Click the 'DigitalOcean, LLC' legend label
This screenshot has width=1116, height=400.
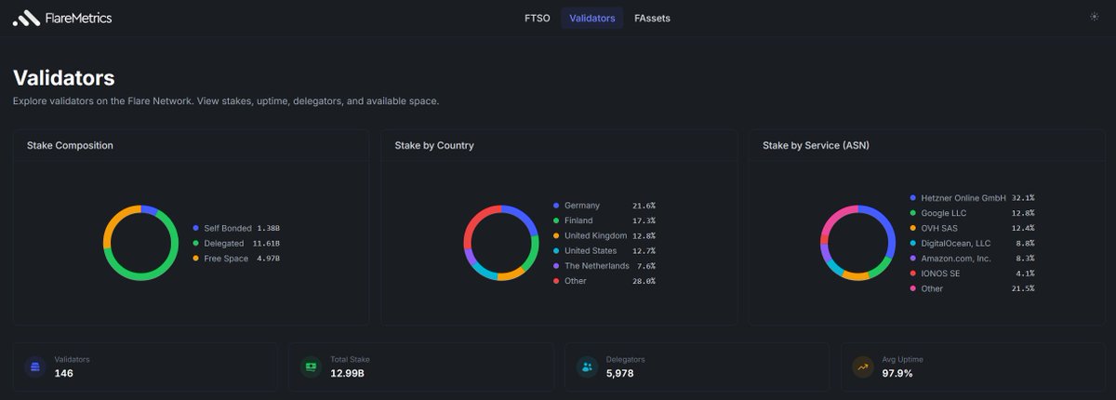pyautogui.click(x=957, y=243)
